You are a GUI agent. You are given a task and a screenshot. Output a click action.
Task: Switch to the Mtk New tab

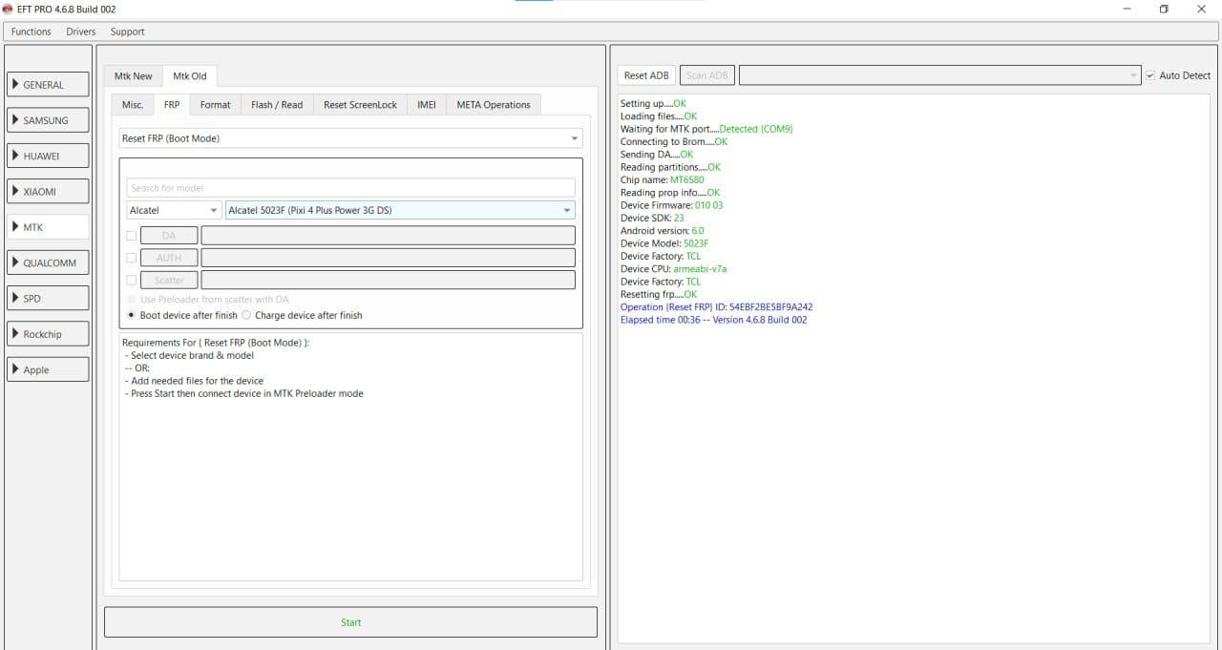pos(134,76)
